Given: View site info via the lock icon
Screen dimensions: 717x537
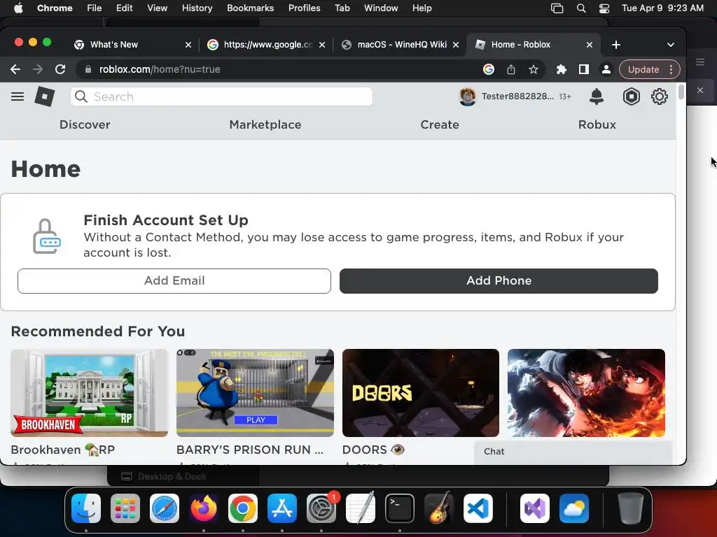Looking at the screenshot, I should coord(88,69).
